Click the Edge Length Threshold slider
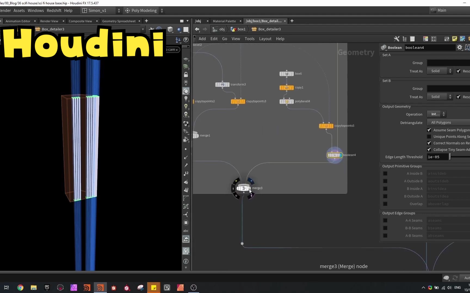 pos(459,157)
